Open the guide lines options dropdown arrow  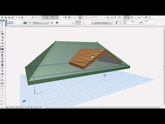pyautogui.click(x=46, y=18)
